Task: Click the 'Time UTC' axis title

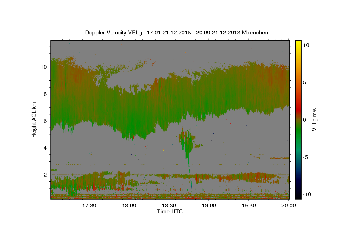Action: coord(170,212)
